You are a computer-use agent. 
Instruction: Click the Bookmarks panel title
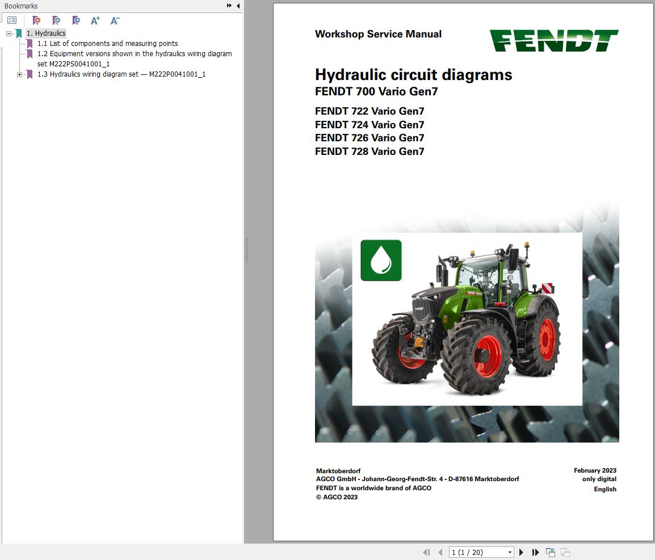21,6
